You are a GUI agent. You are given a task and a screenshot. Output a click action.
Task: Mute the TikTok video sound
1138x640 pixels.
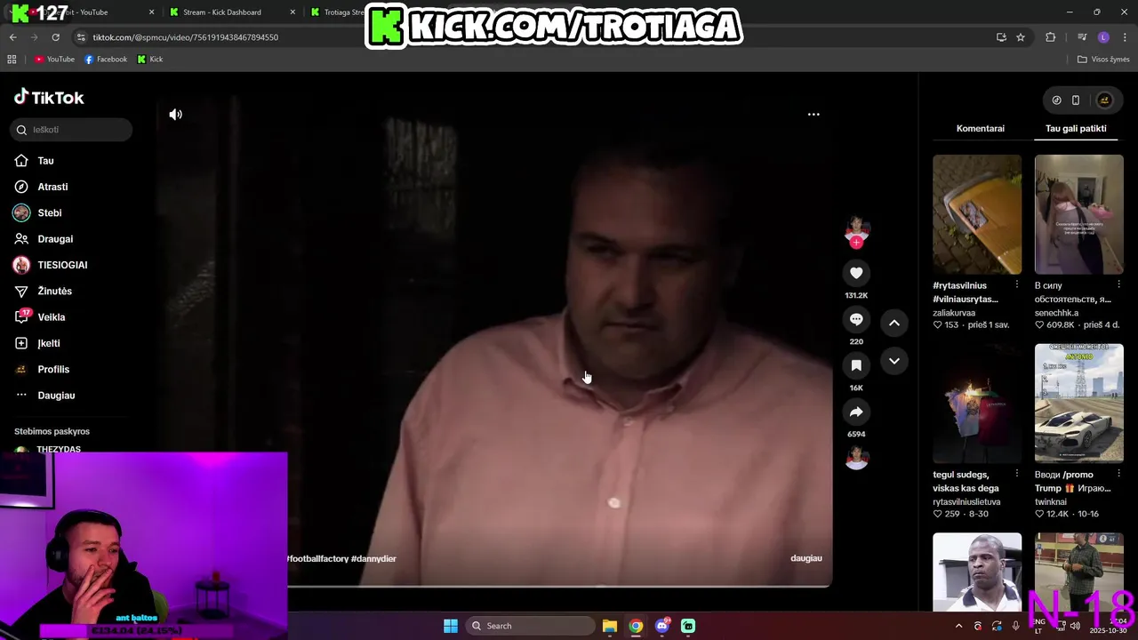coord(176,115)
